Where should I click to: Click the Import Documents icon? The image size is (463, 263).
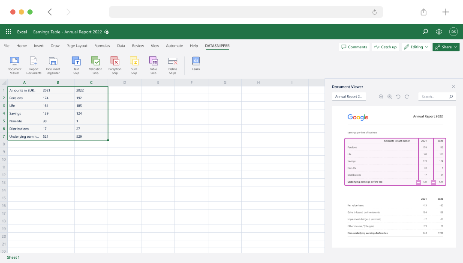tap(33, 65)
